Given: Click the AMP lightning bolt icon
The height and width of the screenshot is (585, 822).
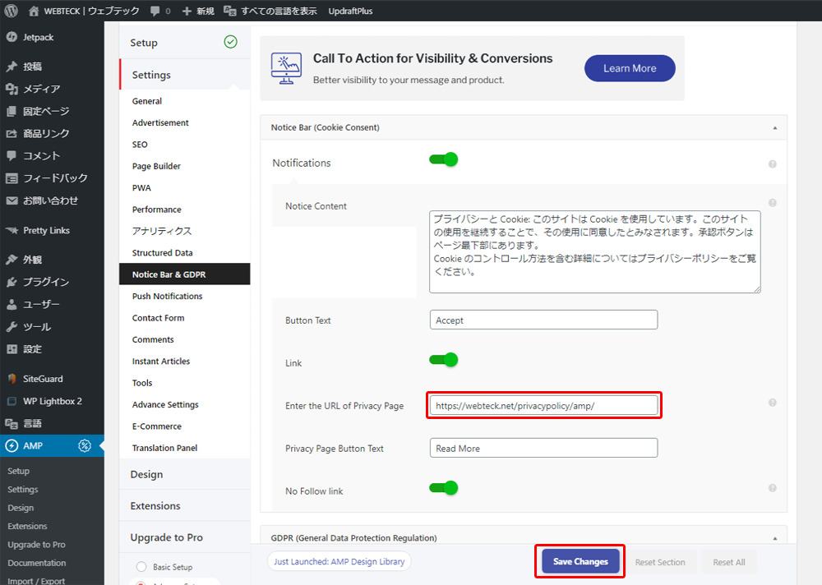Looking at the screenshot, I should 12,445.
